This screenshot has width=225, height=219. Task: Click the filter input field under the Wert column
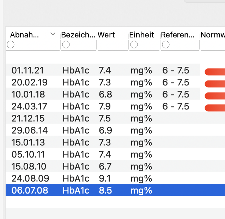(112, 45)
